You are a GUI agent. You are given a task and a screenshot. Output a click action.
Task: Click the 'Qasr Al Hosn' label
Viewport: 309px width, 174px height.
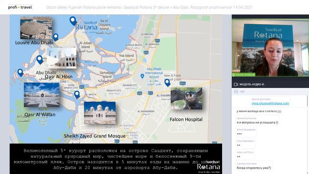pos(58,76)
